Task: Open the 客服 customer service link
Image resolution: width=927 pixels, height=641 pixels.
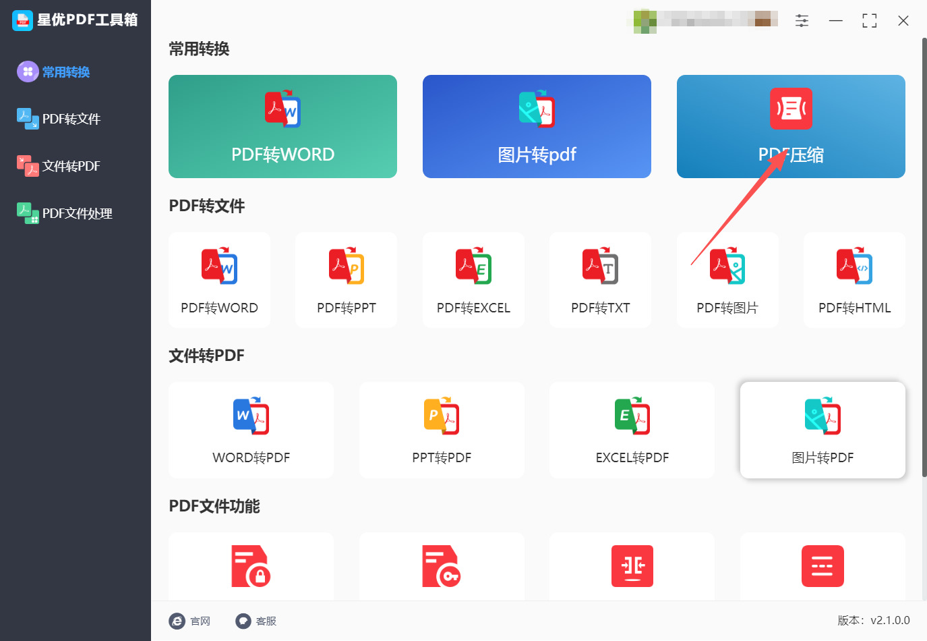Action: click(256, 621)
